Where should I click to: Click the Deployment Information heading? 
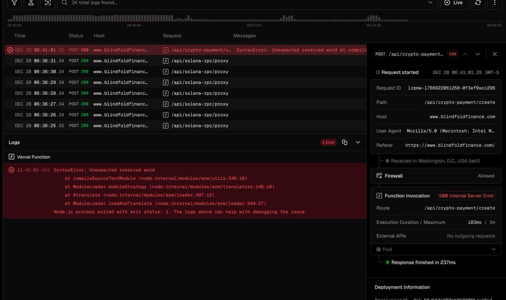pos(402,287)
